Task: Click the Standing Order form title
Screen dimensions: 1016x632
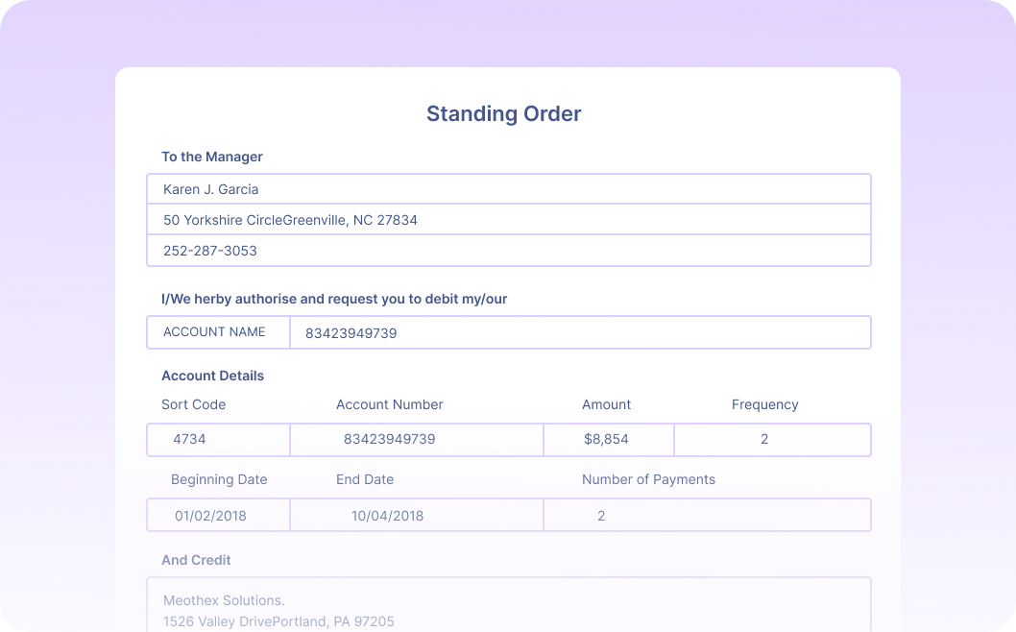Action: pyautogui.click(x=503, y=114)
